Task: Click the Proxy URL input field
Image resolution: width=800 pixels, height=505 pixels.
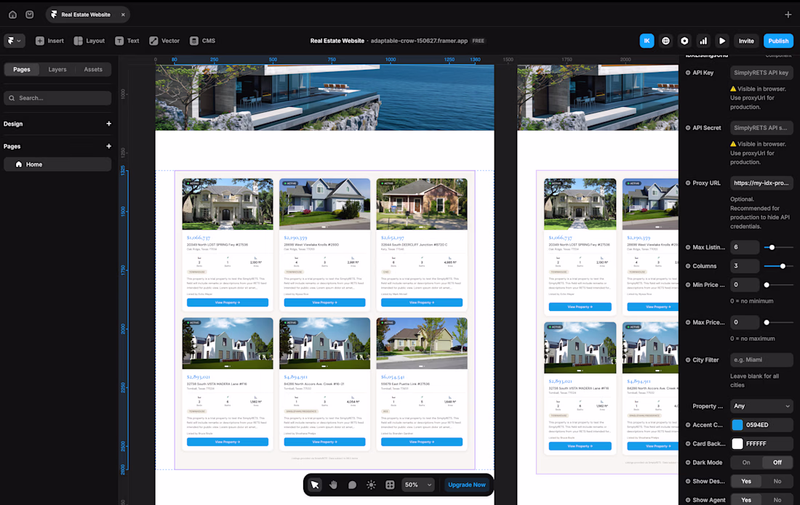Action: tap(761, 183)
